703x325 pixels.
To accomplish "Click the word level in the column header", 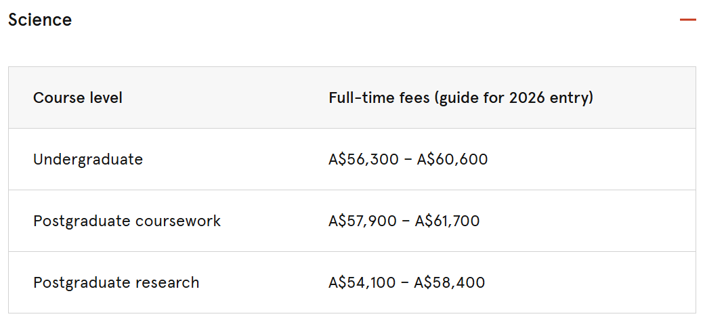I will pyautogui.click(x=104, y=97).
